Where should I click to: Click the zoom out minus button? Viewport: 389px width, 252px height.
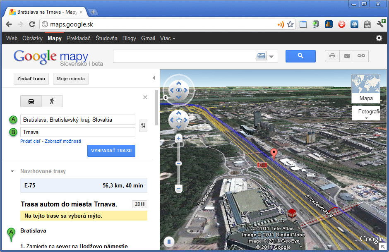point(179,189)
